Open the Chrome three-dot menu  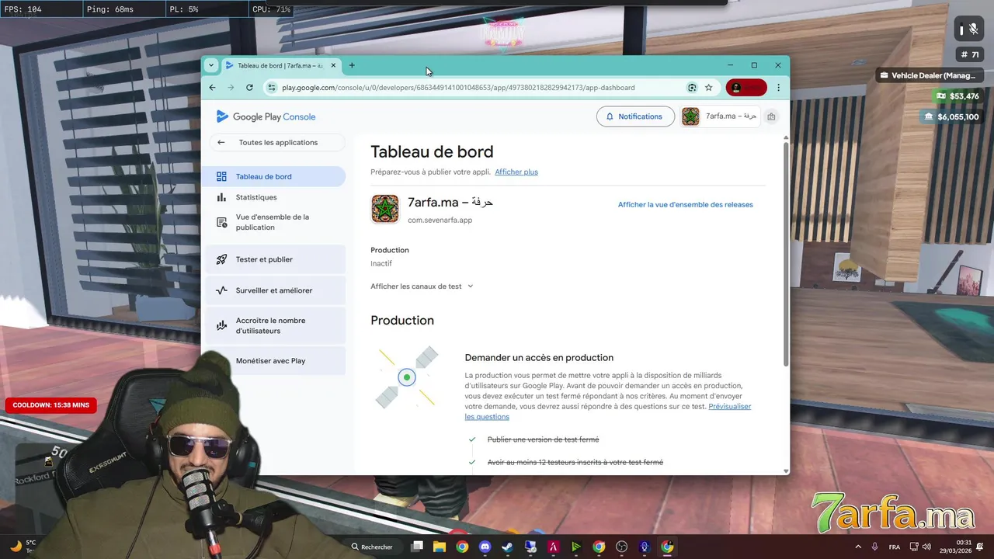(x=778, y=88)
